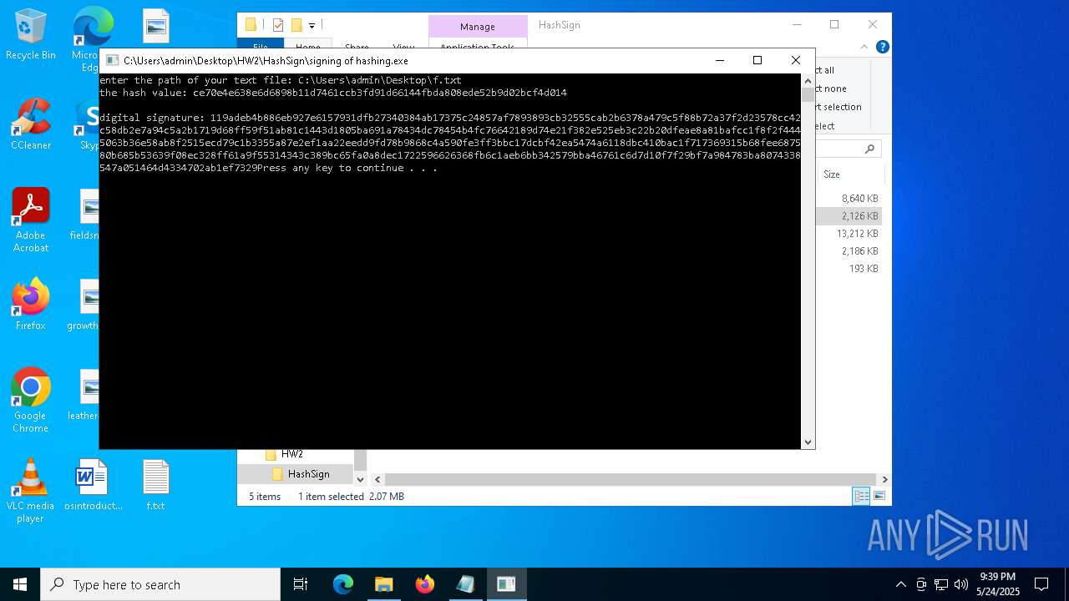
Task: Click the Explorer title bar folder icon
Action: [x=251, y=25]
